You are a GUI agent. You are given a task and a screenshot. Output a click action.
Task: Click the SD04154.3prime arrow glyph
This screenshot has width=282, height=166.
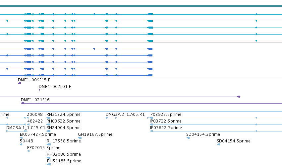coord(188,138)
